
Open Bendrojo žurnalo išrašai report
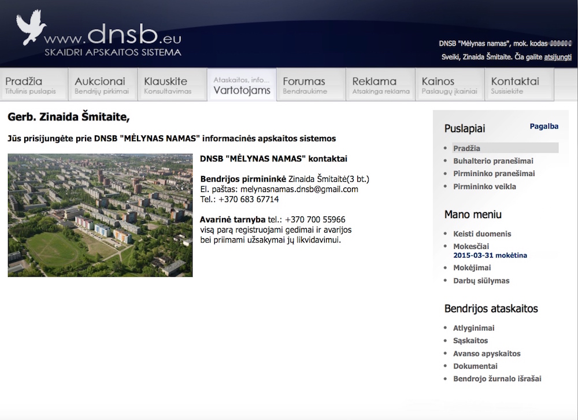[x=497, y=379]
